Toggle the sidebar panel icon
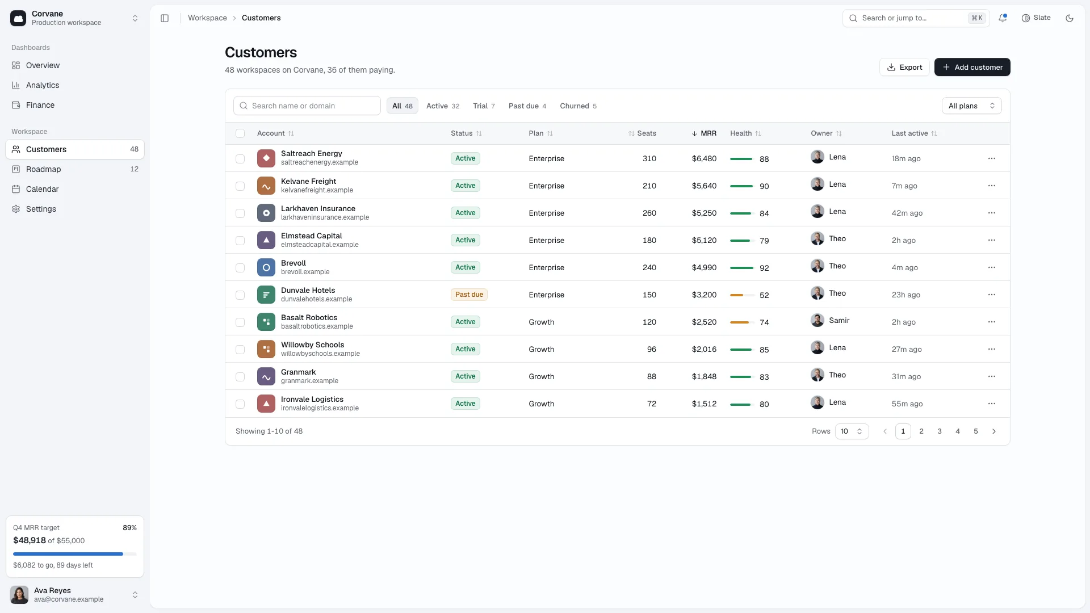Viewport: 1090px width, 613px height. point(165,18)
